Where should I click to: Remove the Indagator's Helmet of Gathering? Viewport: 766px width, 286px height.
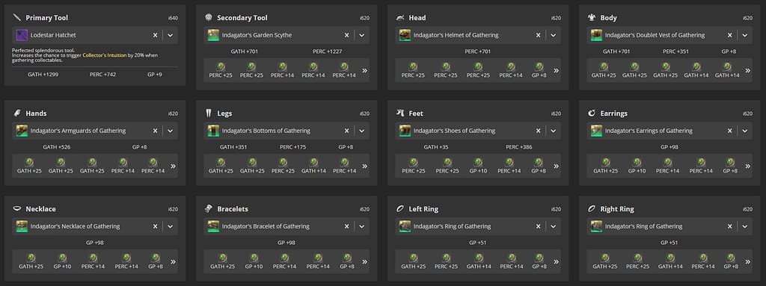click(538, 35)
